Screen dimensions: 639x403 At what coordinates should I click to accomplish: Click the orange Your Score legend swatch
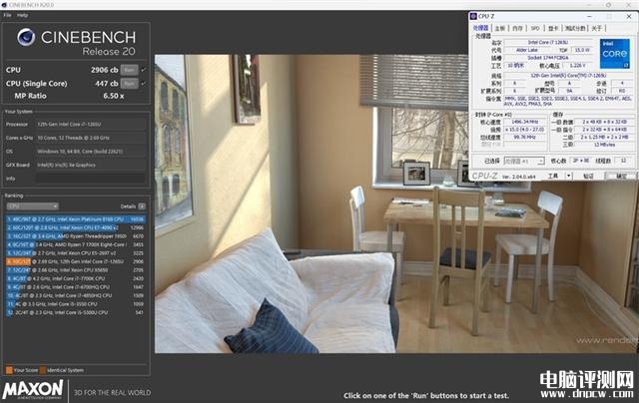pyautogui.click(x=9, y=370)
